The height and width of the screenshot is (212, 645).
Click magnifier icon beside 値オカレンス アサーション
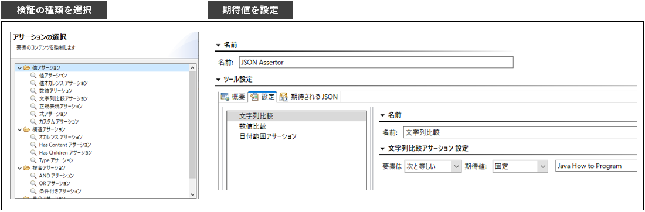coord(33,83)
